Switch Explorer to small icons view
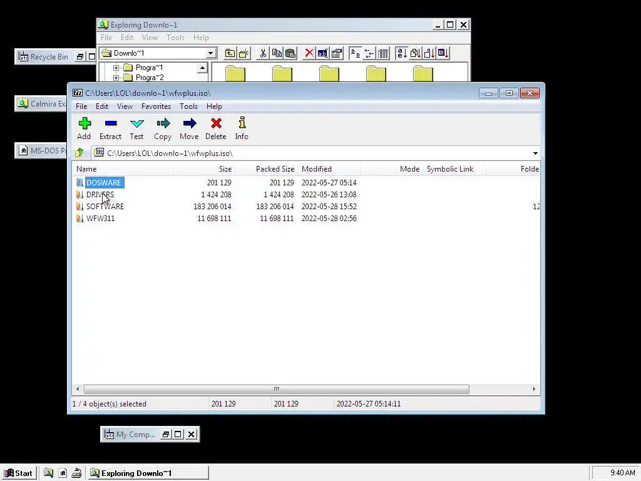Viewport: 641px width, 481px height. (369, 53)
